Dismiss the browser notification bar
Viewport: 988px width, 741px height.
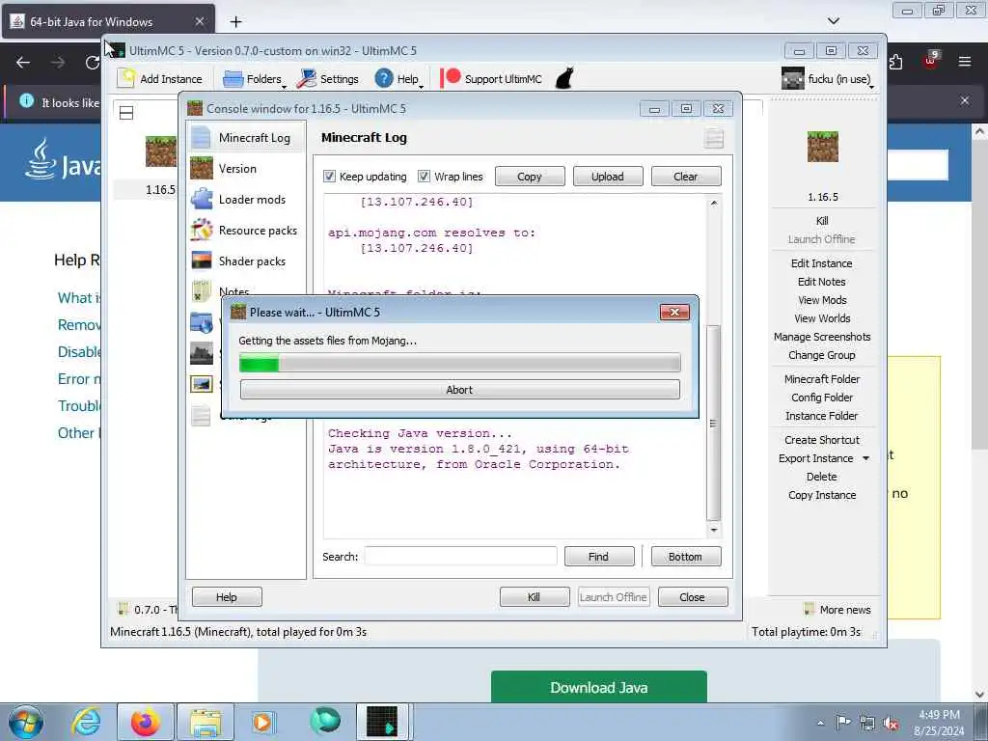click(964, 100)
